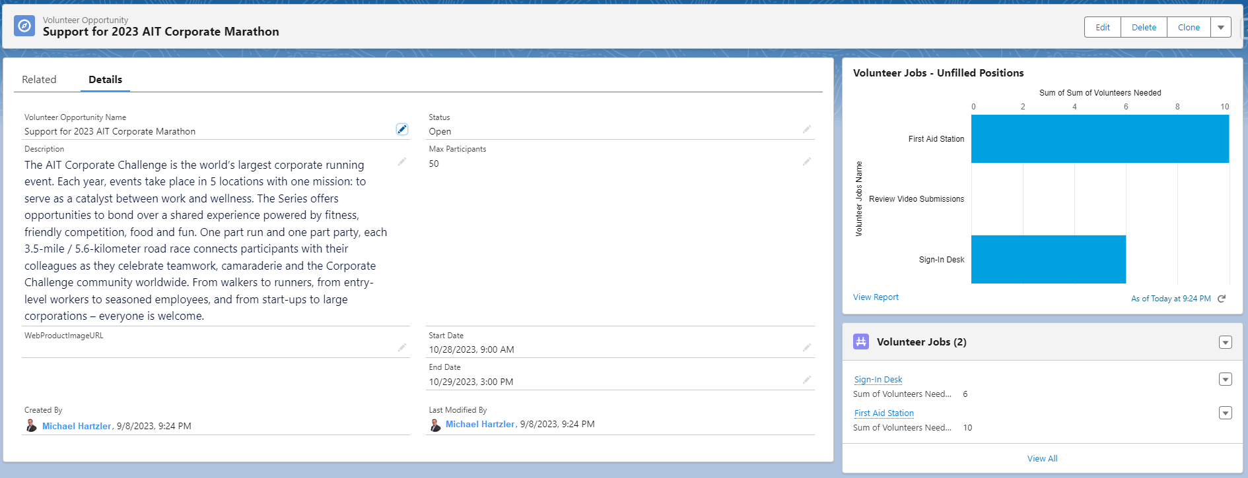The image size is (1248, 478).
Task: Click Volunteer Jobs related list icon
Action: [x=861, y=342]
